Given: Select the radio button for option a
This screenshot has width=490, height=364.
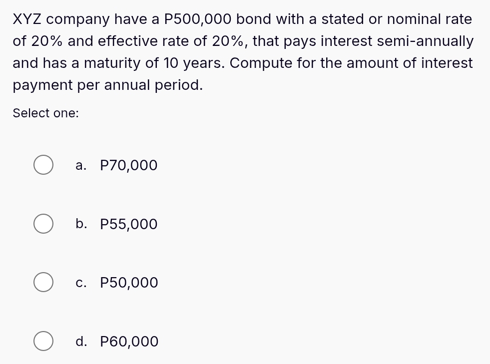Looking at the screenshot, I should pos(43,165).
